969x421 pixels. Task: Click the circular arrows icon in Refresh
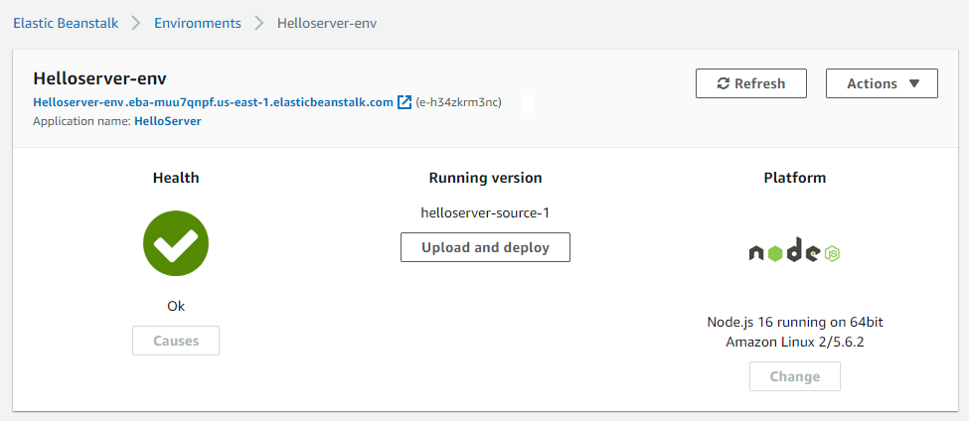click(724, 84)
